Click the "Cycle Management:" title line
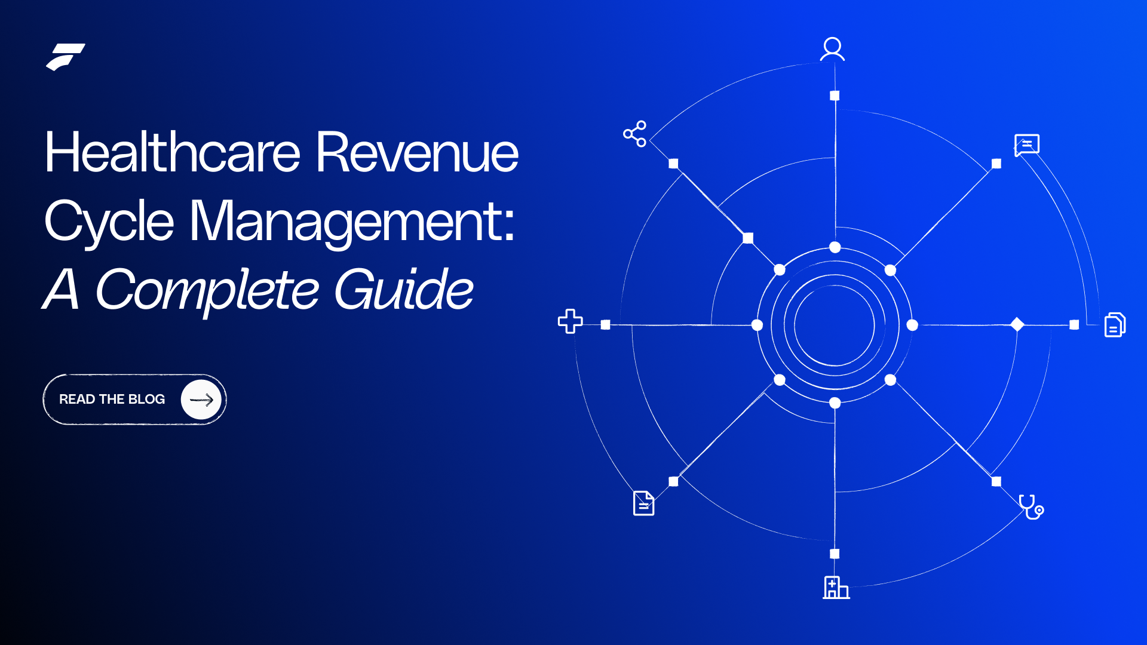The width and height of the screenshot is (1147, 645). (280, 222)
